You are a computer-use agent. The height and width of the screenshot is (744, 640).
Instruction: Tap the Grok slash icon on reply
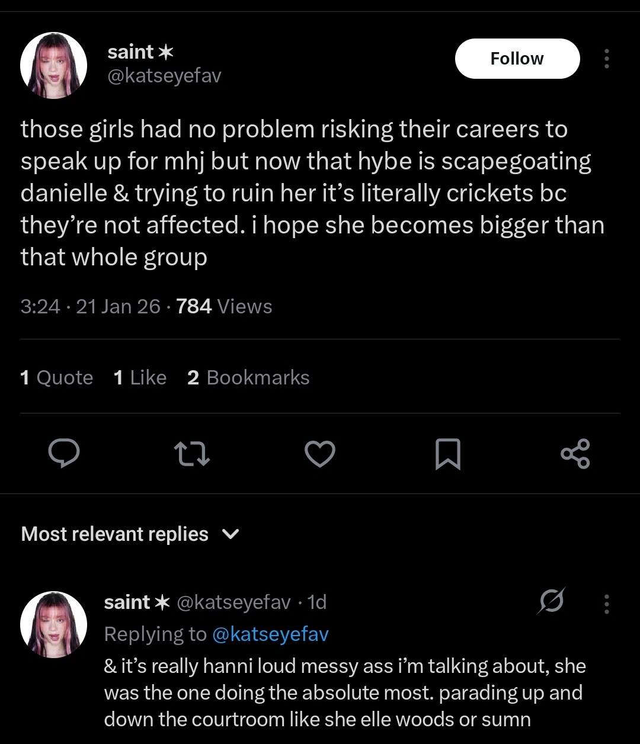[x=552, y=601]
